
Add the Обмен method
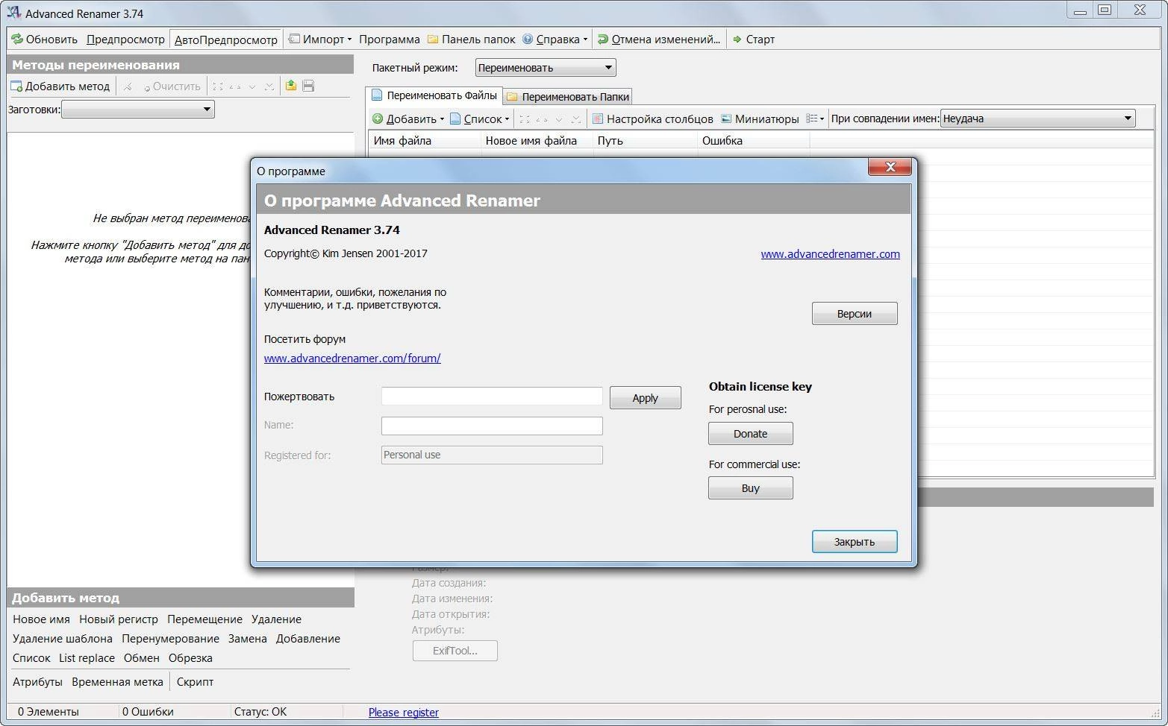[x=141, y=658]
